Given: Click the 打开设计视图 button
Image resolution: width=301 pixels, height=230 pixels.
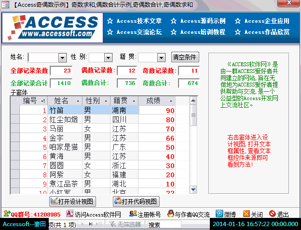Looking at the screenshot, I should (72, 201).
